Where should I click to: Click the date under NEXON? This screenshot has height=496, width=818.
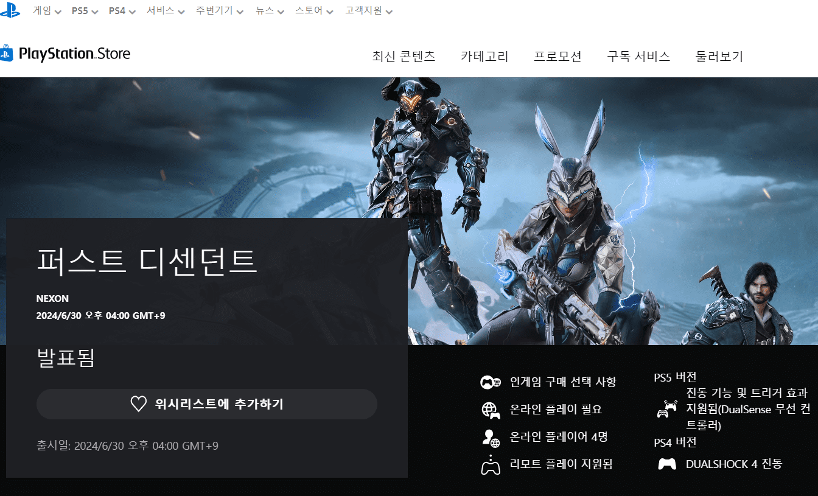(101, 315)
